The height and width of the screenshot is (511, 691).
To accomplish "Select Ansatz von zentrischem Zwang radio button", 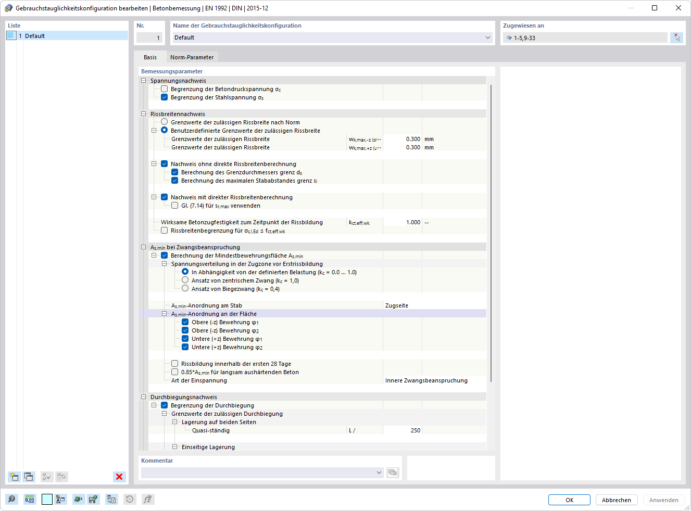I will coord(185,280).
